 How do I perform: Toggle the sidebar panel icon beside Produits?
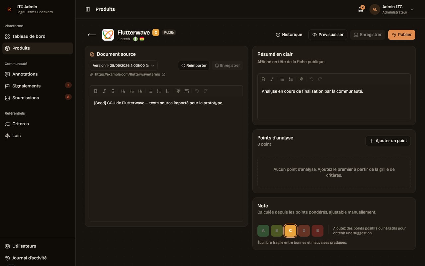click(x=88, y=9)
